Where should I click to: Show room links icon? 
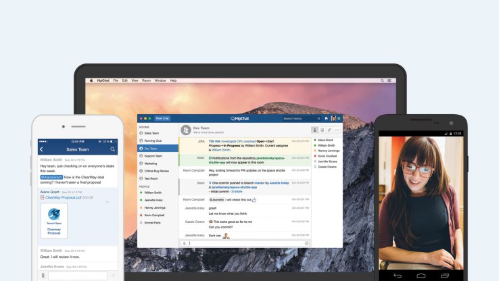click(x=329, y=130)
